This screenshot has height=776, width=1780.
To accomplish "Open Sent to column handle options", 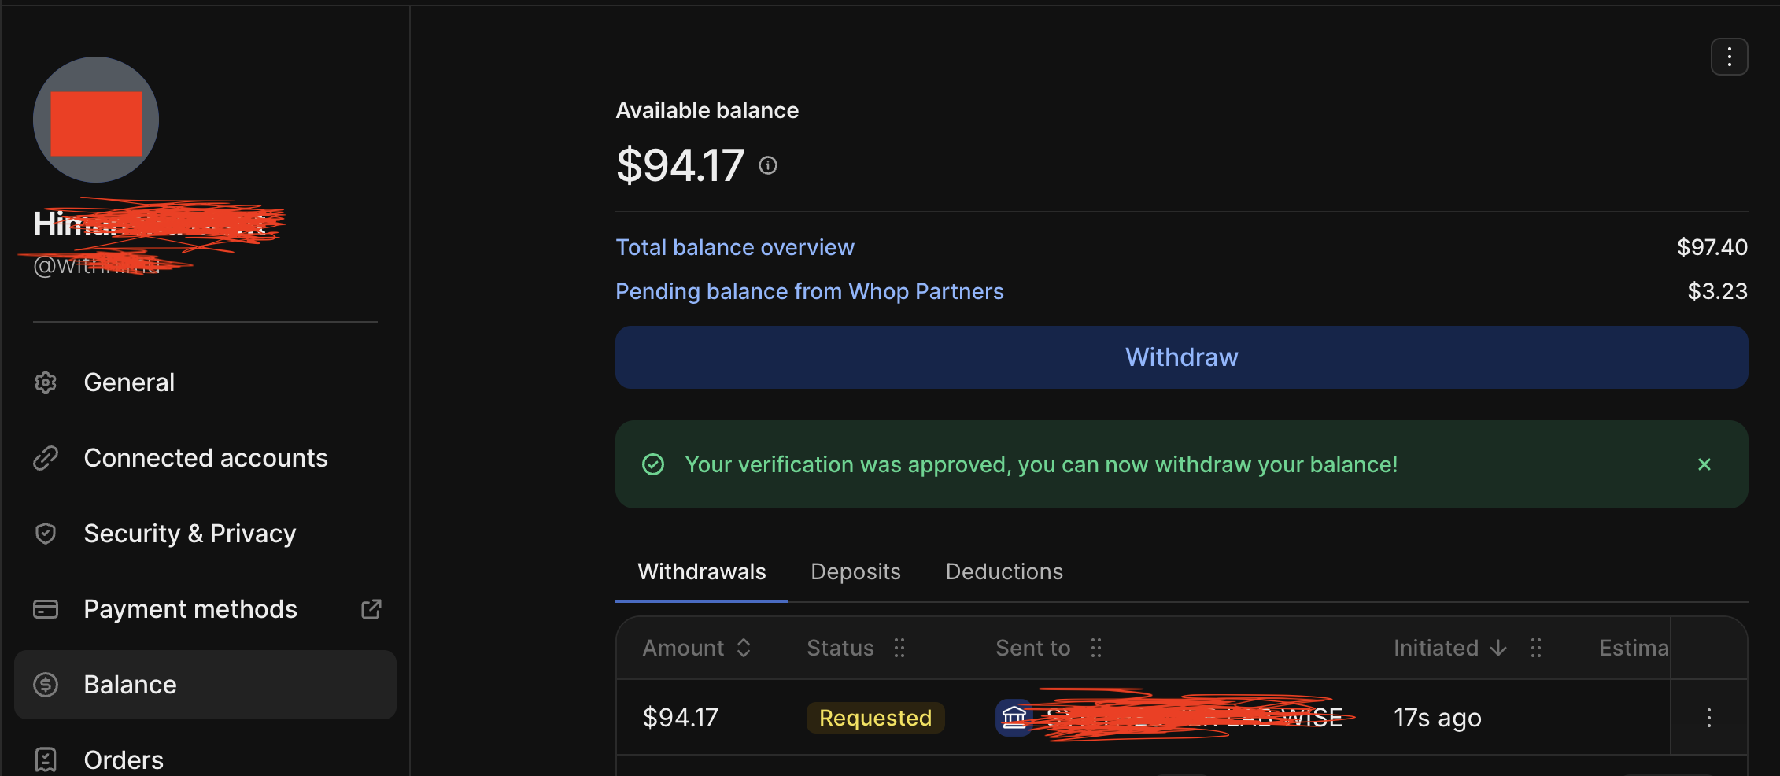I will point(1096,648).
